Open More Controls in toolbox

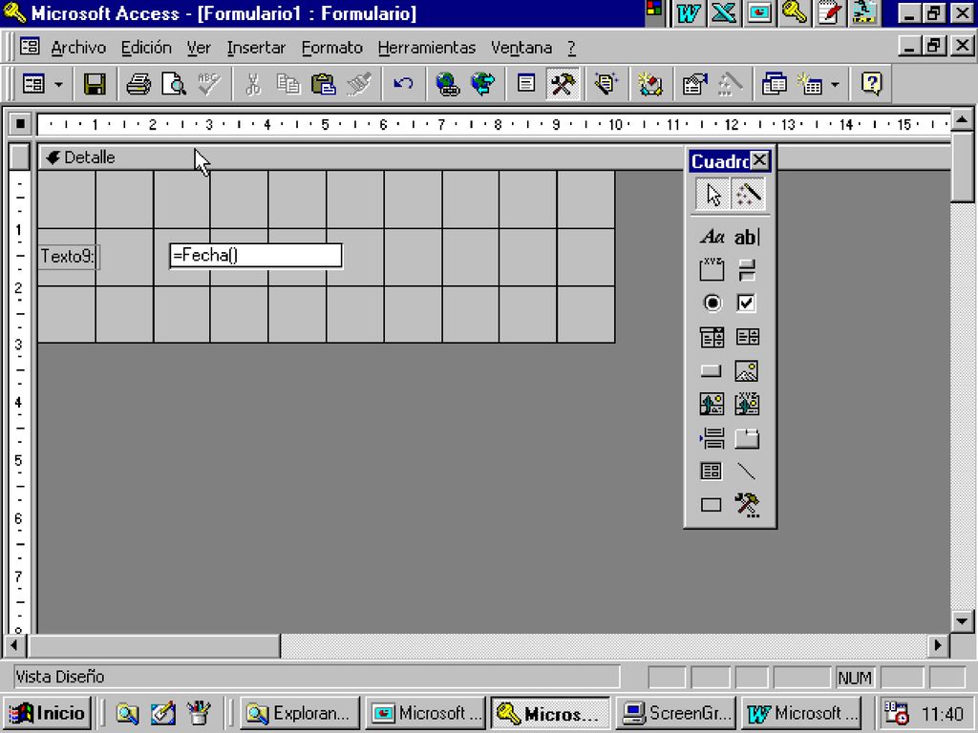tap(747, 504)
